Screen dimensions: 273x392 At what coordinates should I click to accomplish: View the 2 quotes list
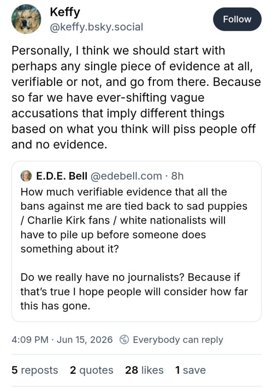91,370
